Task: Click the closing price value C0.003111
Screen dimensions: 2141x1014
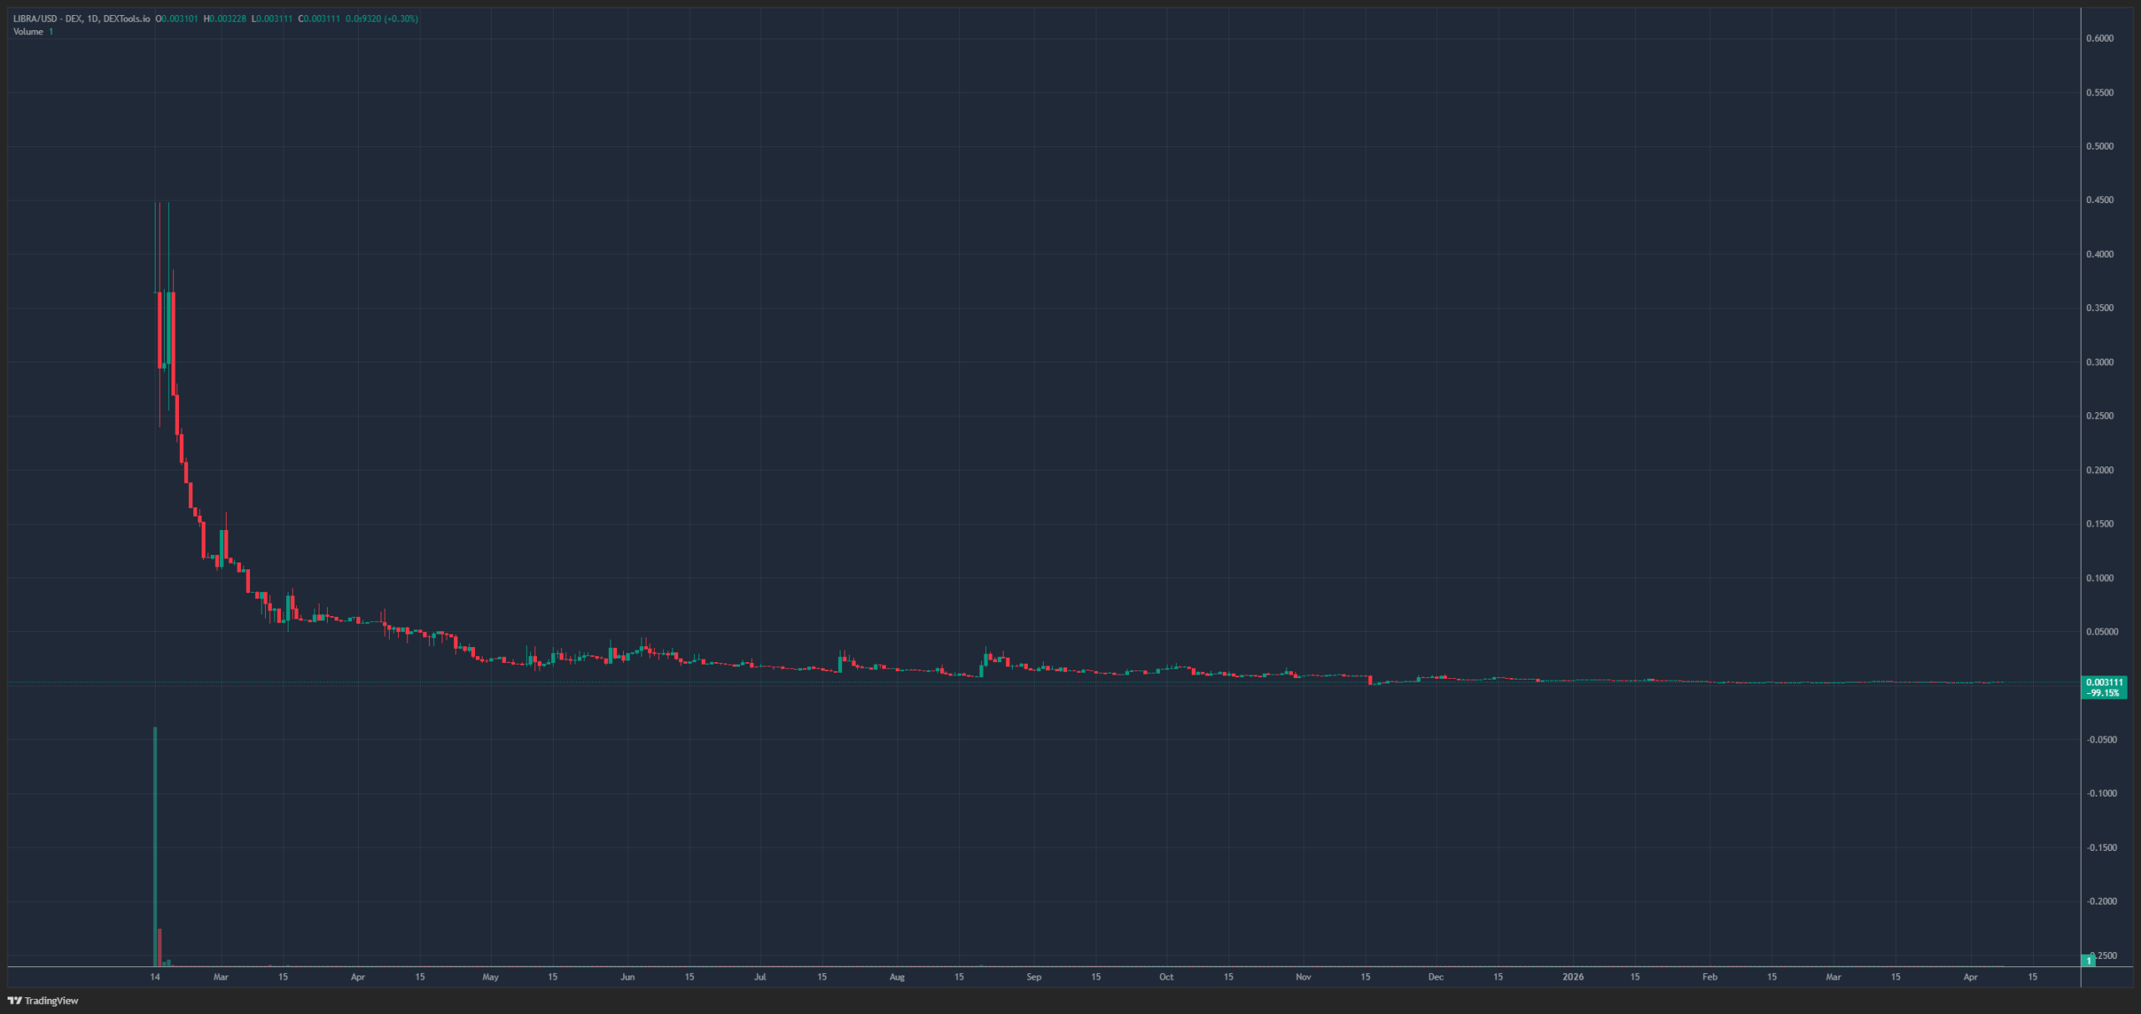Action: [x=319, y=18]
